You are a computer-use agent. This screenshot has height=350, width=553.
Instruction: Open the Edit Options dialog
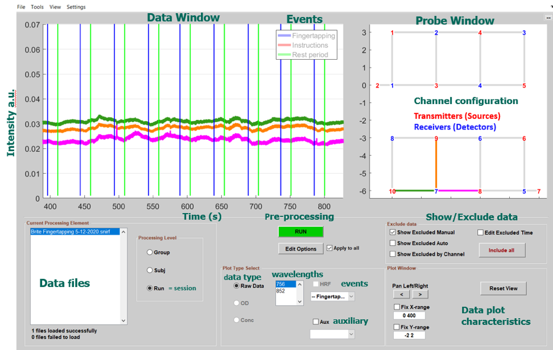tap(300, 248)
